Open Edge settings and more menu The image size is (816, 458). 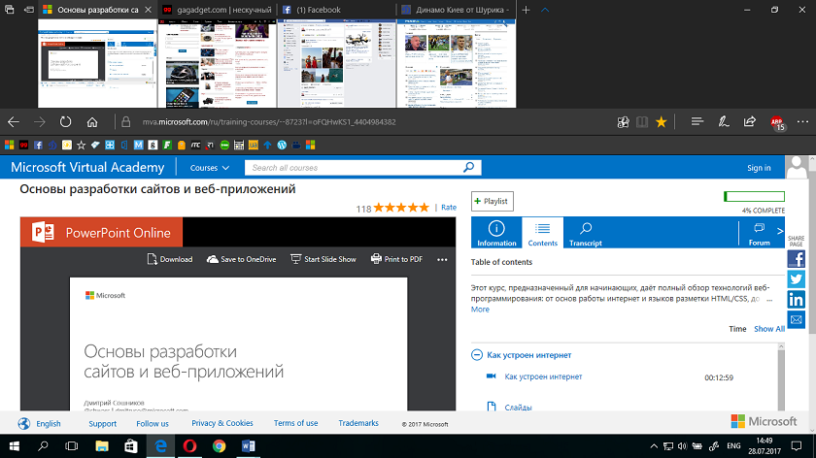802,122
